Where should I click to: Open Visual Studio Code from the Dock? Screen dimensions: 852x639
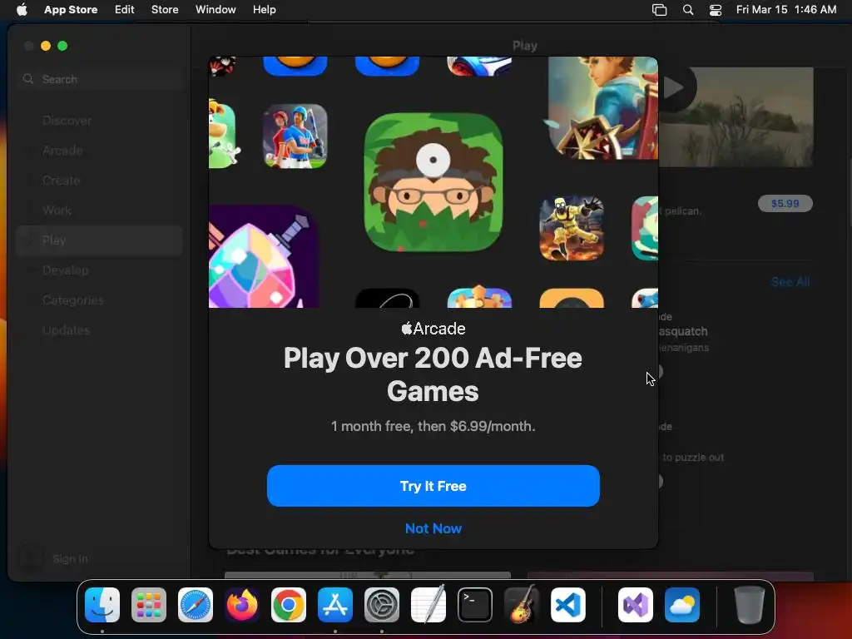pos(567,605)
